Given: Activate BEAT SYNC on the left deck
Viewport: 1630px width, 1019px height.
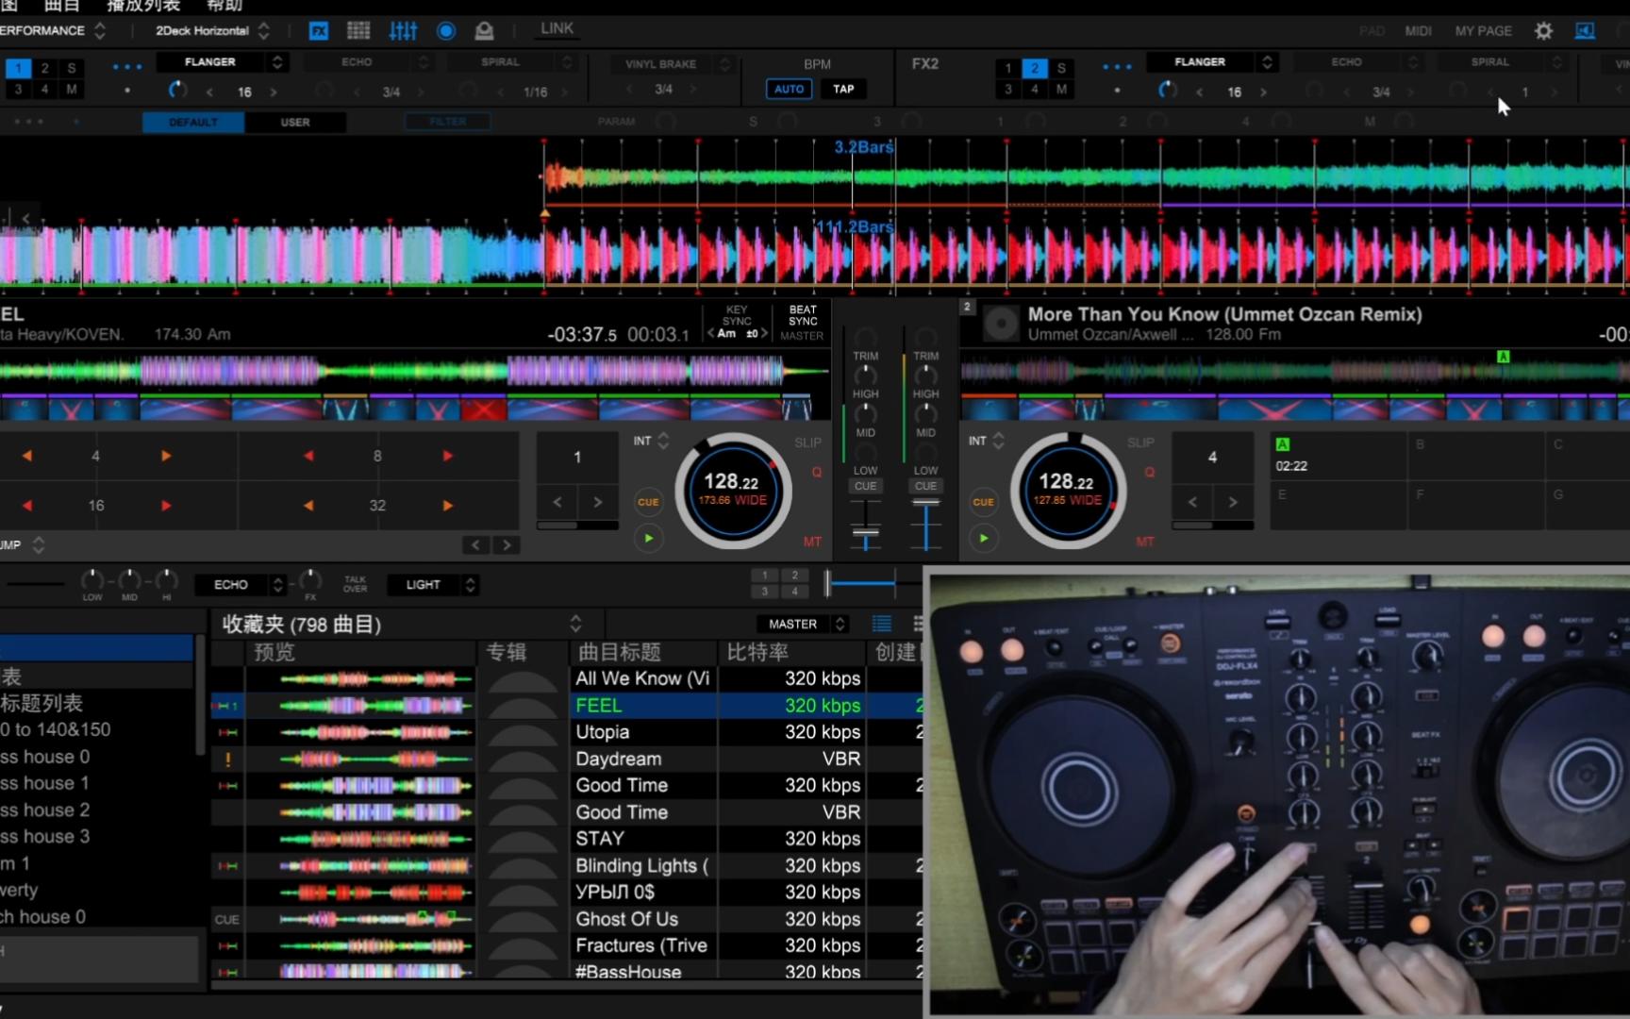Looking at the screenshot, I should tap(801, 321).
